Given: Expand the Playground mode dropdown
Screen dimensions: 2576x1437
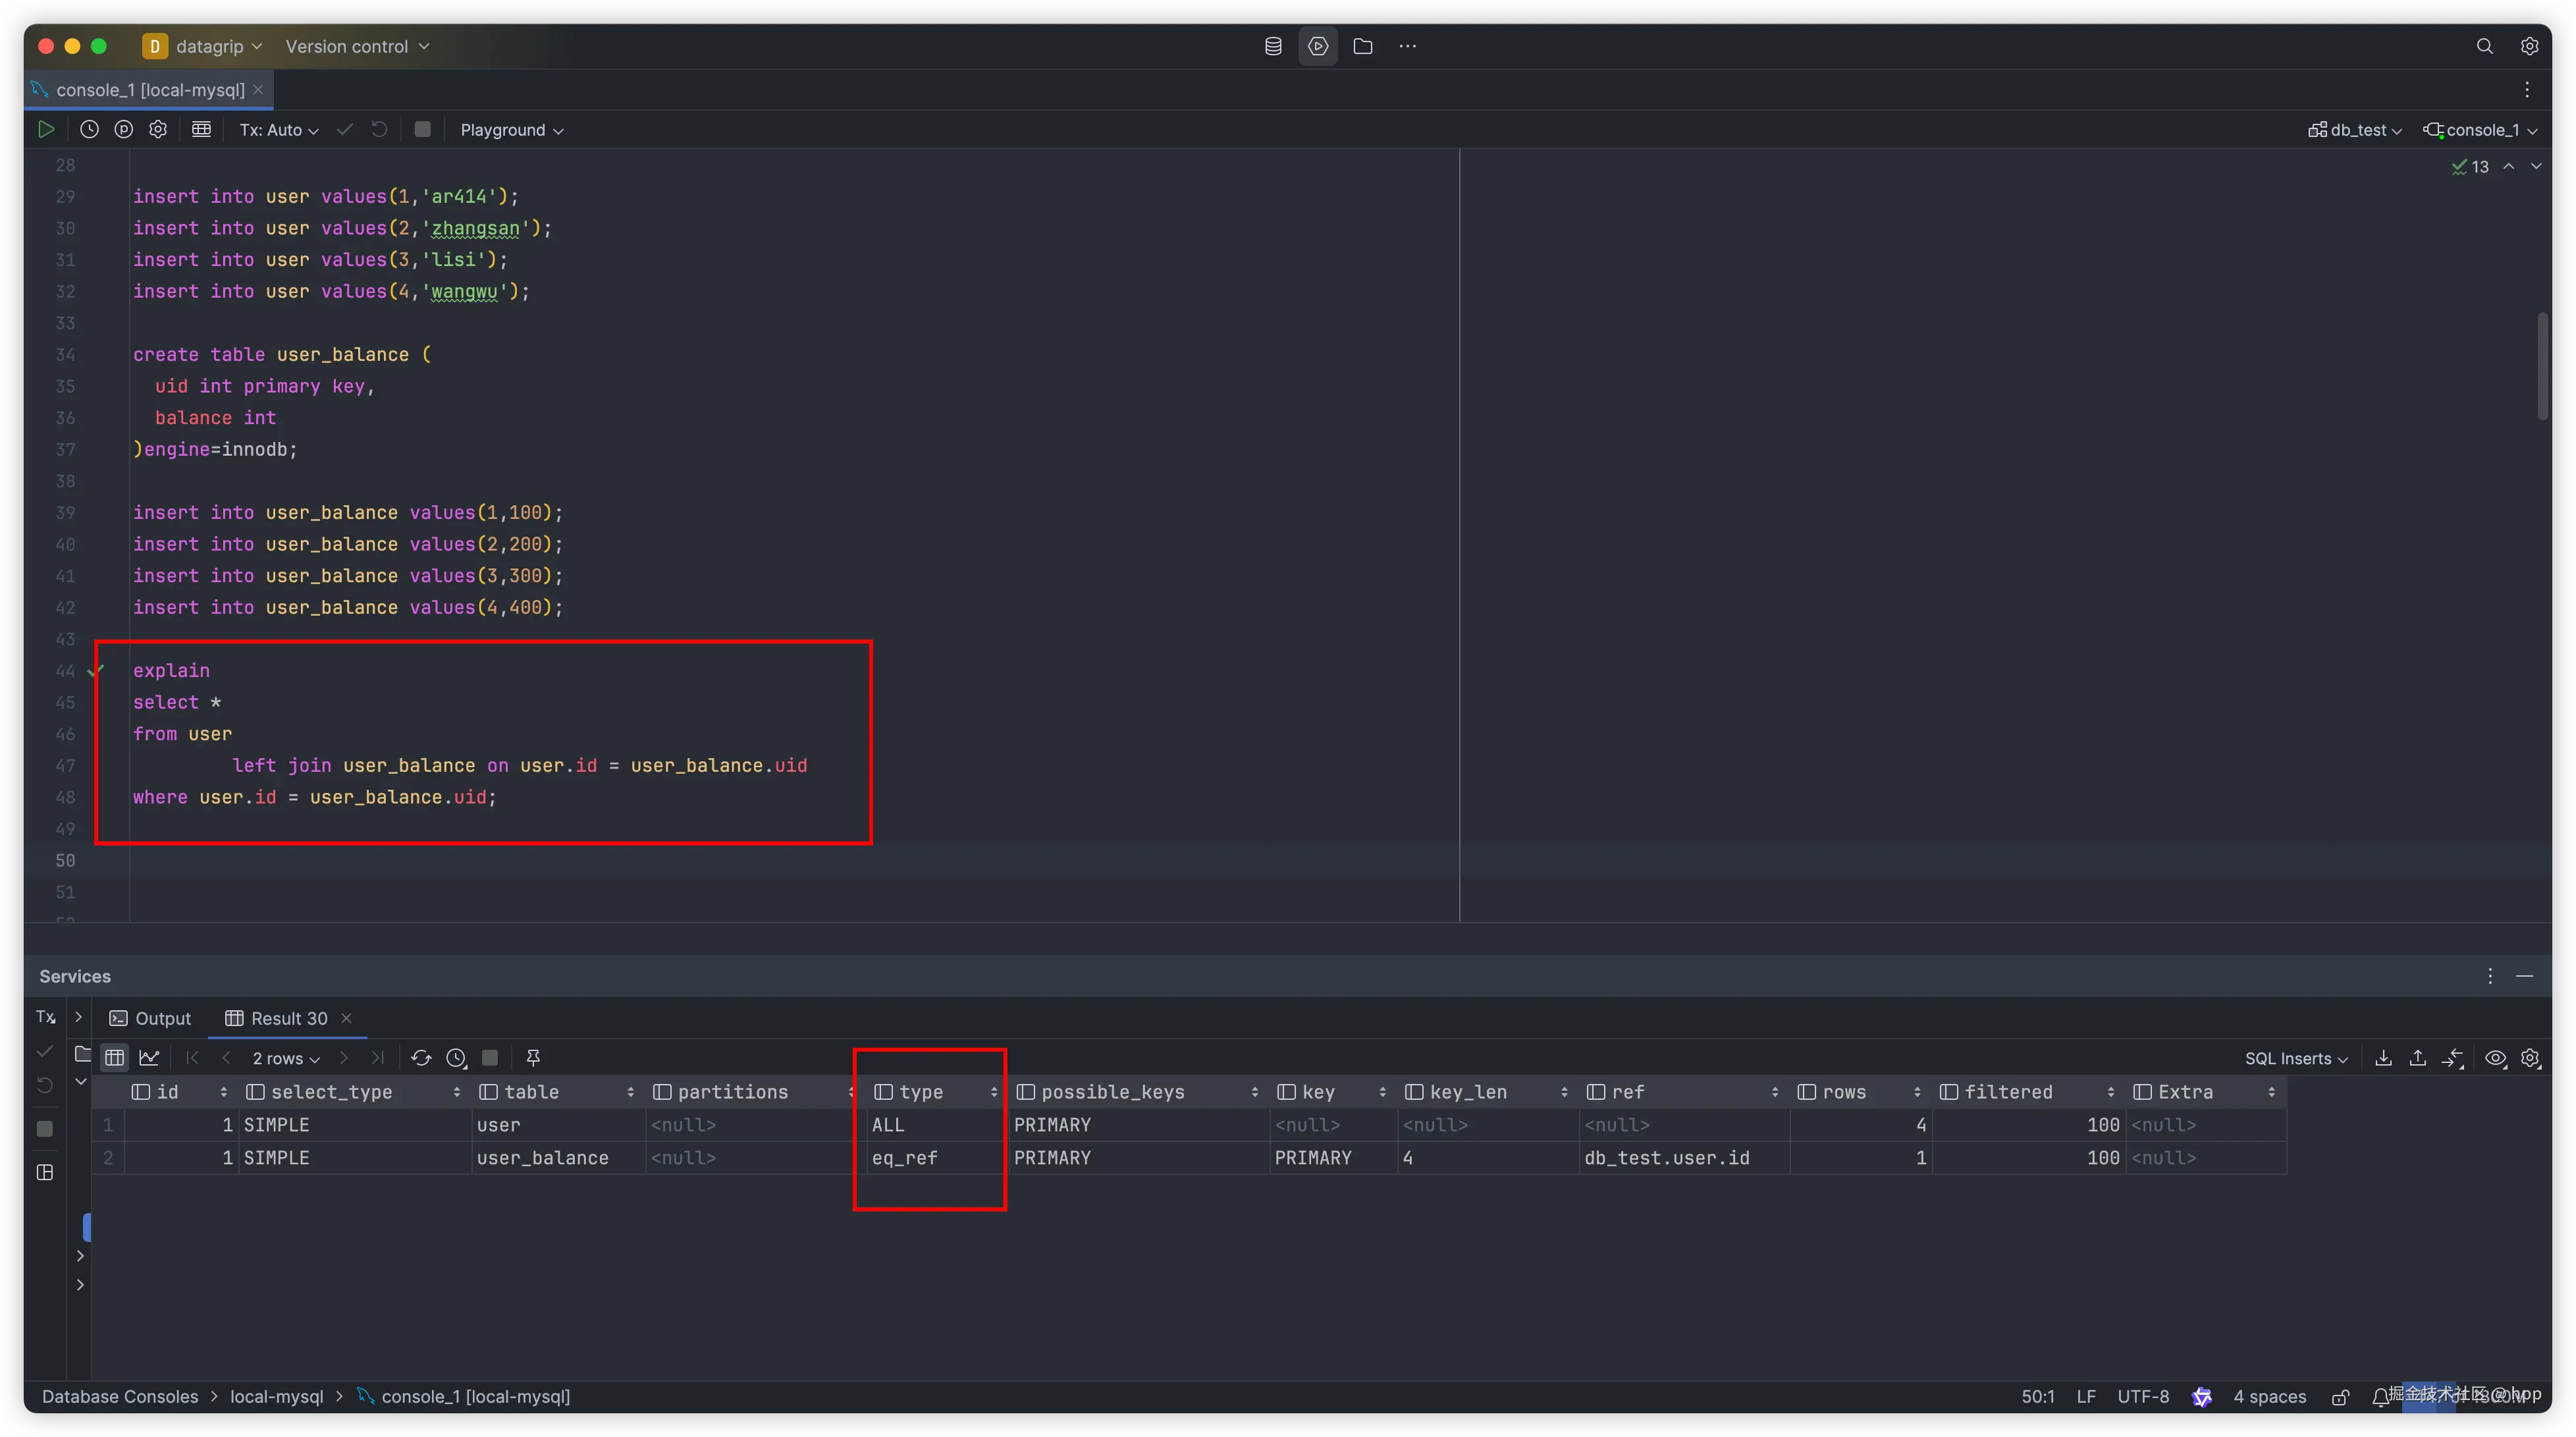Looking at the screenshot, I should click(511, 130).
